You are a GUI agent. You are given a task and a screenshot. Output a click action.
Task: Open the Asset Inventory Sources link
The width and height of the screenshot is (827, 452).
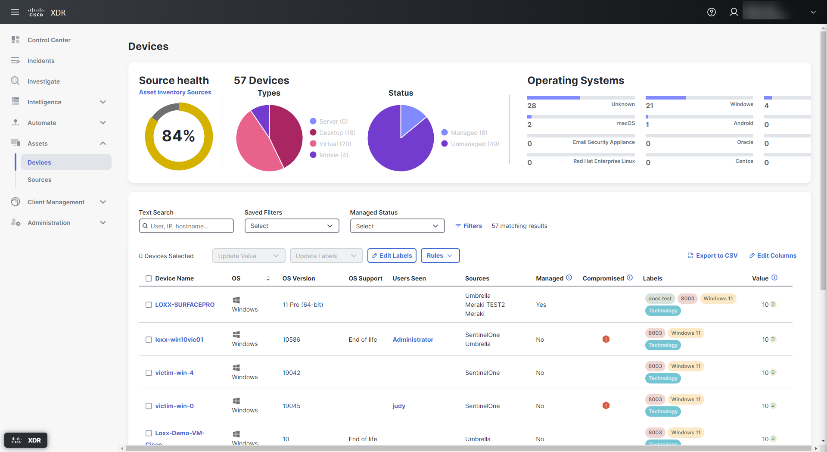click(175, 92)
